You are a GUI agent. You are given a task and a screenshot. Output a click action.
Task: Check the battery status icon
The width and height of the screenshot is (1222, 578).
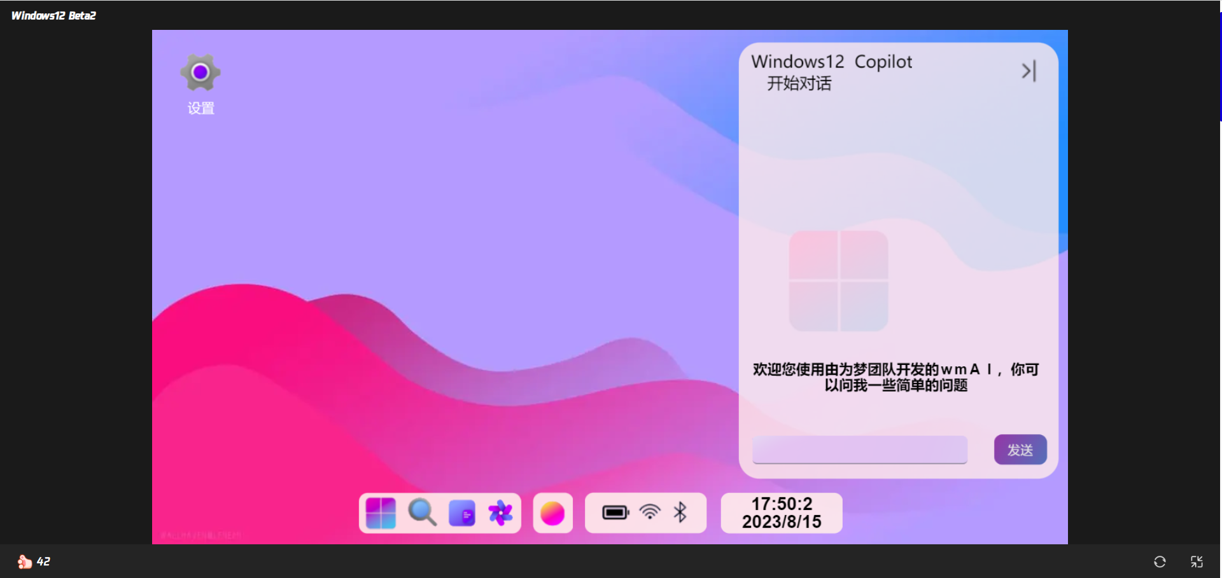point(615,513)
